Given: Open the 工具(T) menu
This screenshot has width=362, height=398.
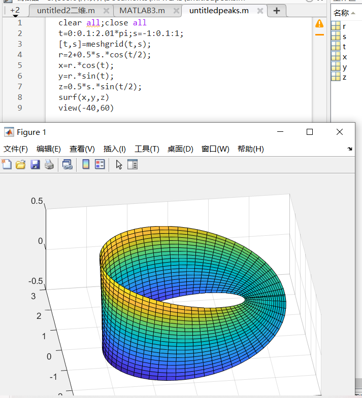Looking at the screenshot, I should pos(147,149).
